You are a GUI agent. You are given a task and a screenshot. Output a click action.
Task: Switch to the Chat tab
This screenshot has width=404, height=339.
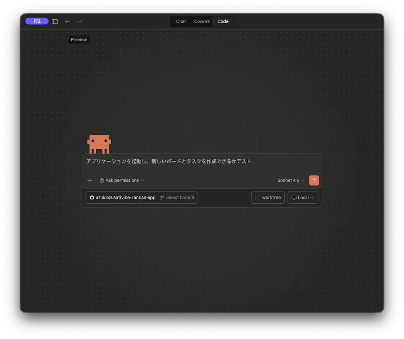(x=181, y=21)
